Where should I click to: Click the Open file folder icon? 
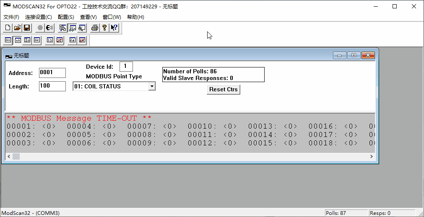click(x=17, y=28)
